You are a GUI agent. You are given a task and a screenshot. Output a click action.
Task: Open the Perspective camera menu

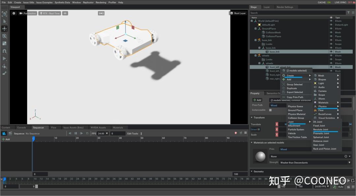[x=28, y=14]
